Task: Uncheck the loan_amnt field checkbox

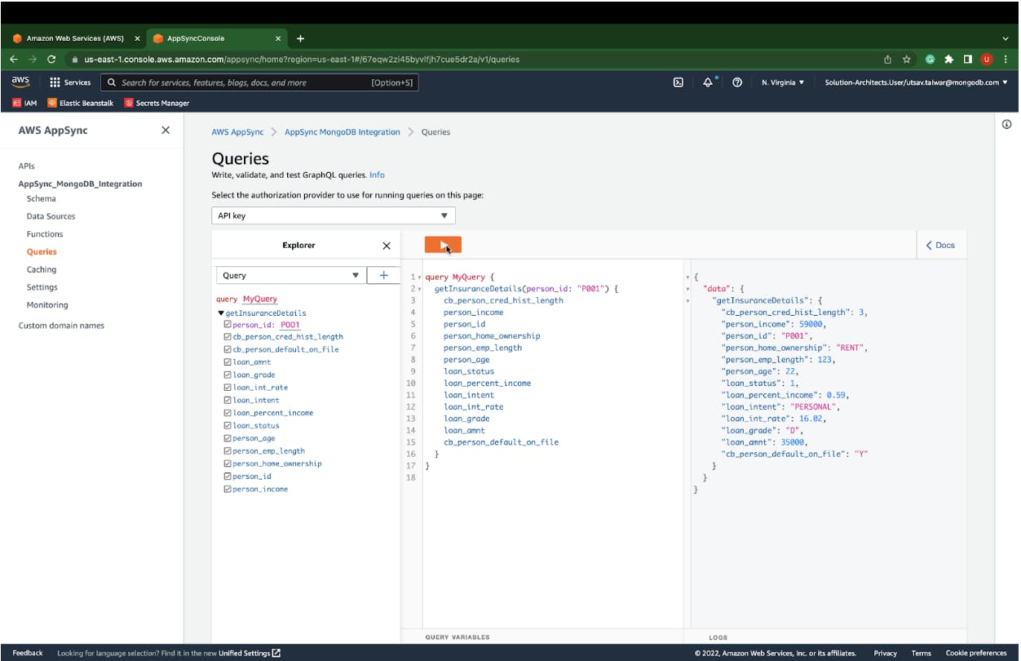Action: coord(228,362)
